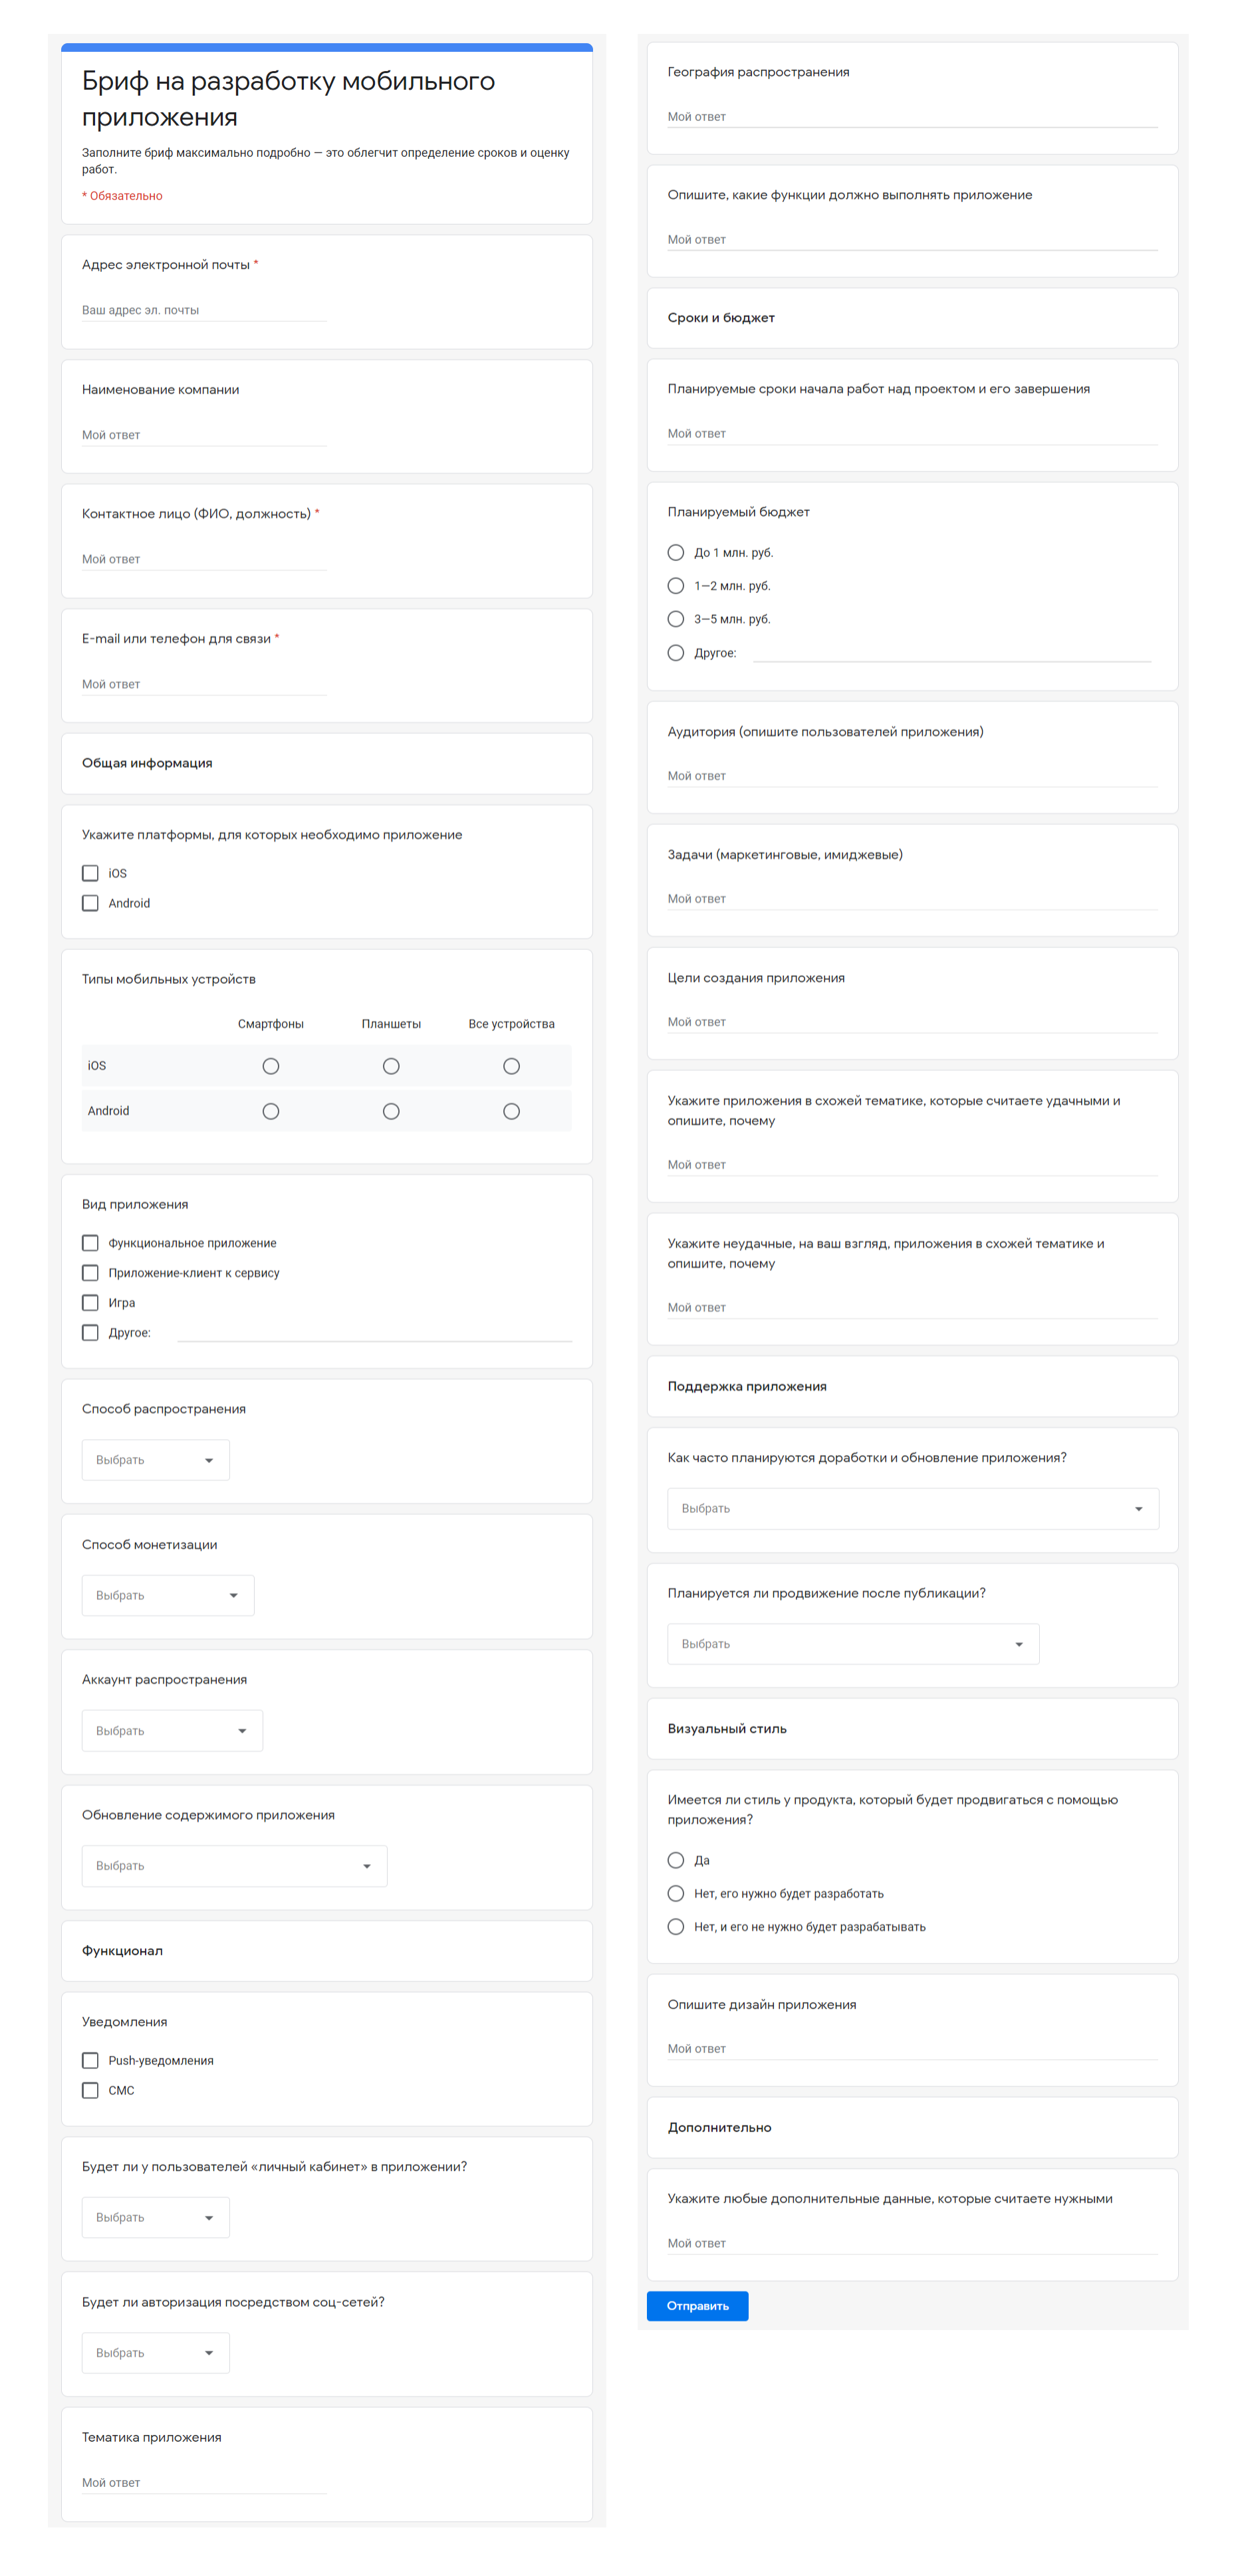
Task: Open the update frequency dropdown
Action: point(912,1508)
